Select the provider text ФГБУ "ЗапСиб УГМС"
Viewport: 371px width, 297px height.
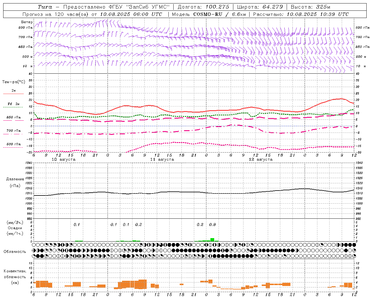(x=139, y=7)
